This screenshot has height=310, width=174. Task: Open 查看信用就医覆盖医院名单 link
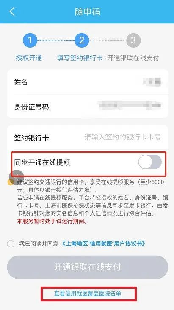click(x=88, y=293)
